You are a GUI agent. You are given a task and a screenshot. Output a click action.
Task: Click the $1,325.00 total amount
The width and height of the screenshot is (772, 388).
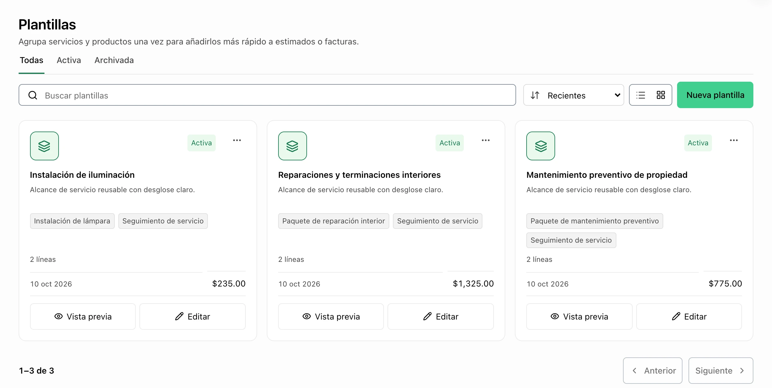pyautogui.click(x=473, y=283)
